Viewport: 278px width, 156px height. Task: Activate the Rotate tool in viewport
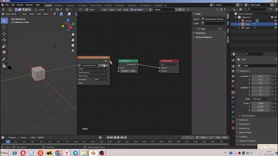coord(4,40)
